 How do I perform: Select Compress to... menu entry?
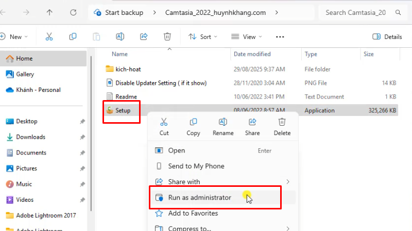(223, 227)
